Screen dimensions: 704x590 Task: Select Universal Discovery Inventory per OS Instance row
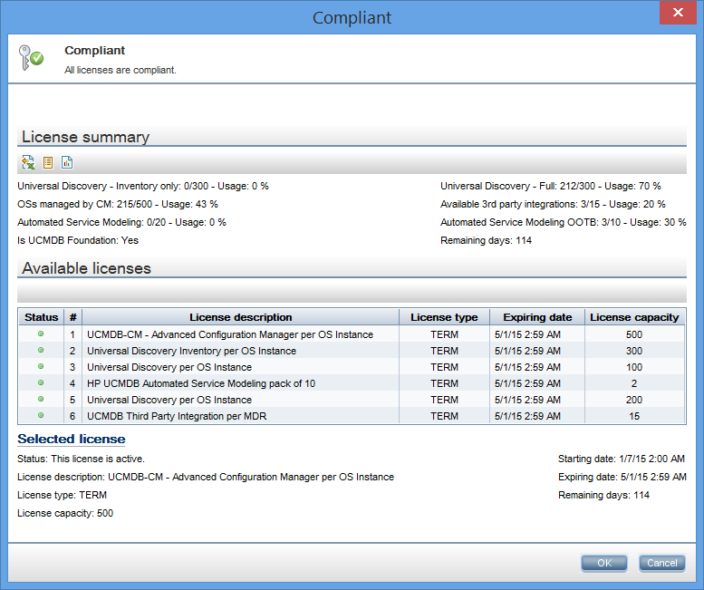pos(352,351)
